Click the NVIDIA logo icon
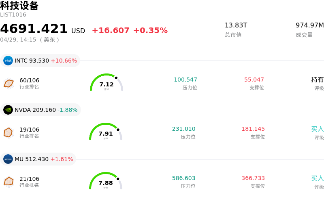This screenshot has width=324, height=197. 8,110
